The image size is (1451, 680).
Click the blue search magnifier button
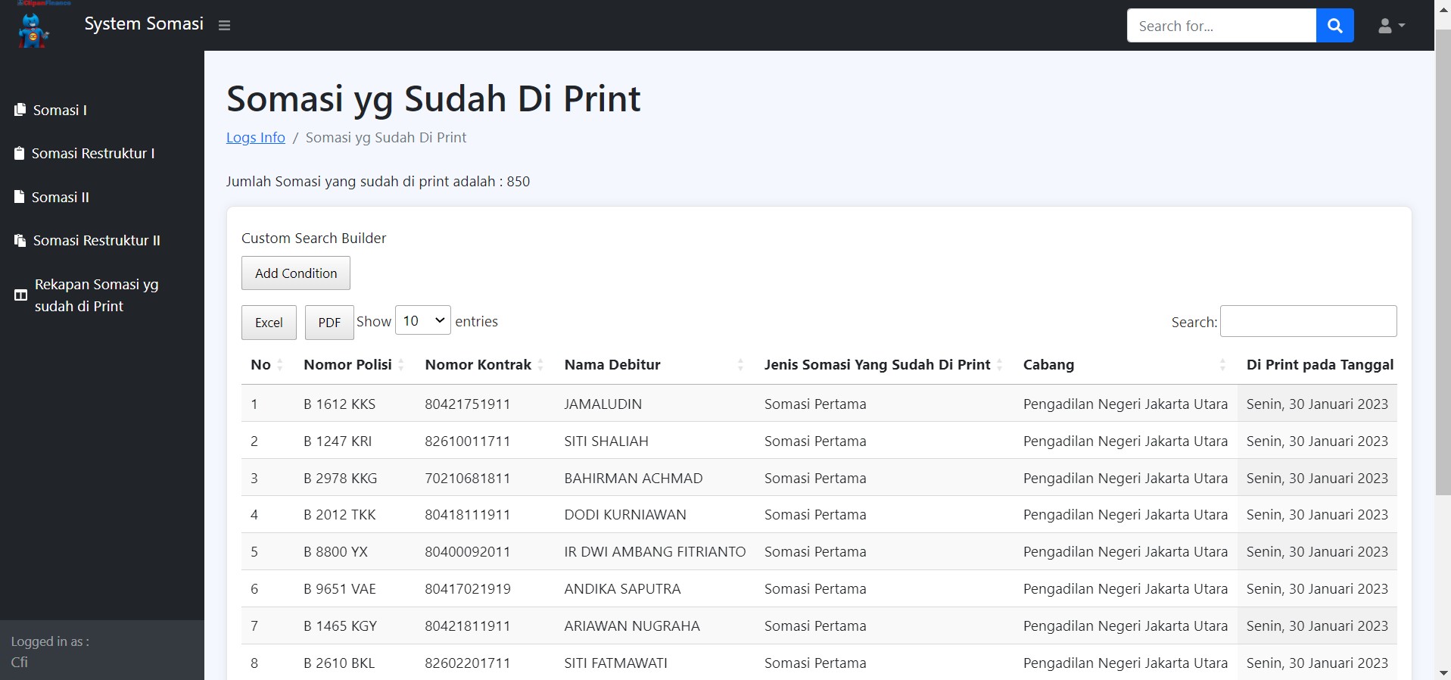pos(1334,26)
